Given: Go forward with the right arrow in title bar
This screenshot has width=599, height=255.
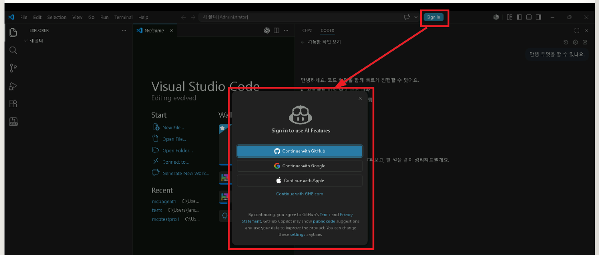Looking at the screenshot, I should pos(193,17).
